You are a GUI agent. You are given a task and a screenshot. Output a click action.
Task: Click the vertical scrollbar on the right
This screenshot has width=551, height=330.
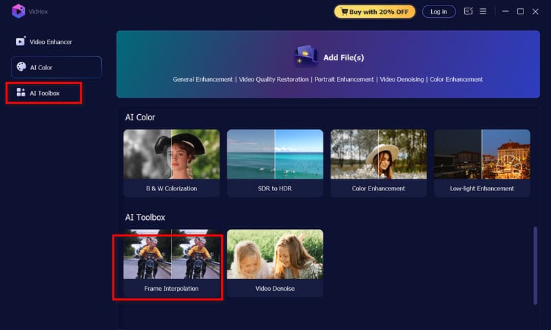(535, 265)
